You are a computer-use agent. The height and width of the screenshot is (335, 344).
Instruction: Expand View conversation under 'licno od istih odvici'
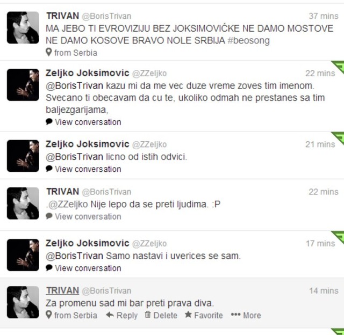tap(88, 169)
